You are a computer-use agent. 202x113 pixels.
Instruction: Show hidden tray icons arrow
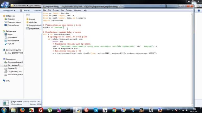click(x=172, y=110)
